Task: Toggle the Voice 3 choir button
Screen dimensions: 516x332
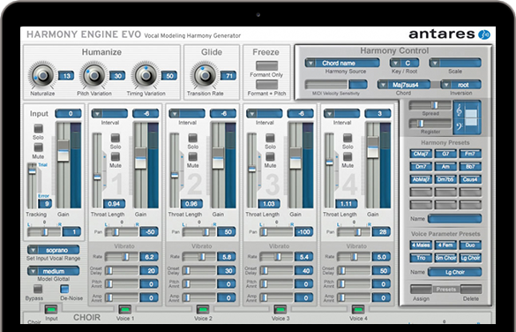Action: point(280,309)
